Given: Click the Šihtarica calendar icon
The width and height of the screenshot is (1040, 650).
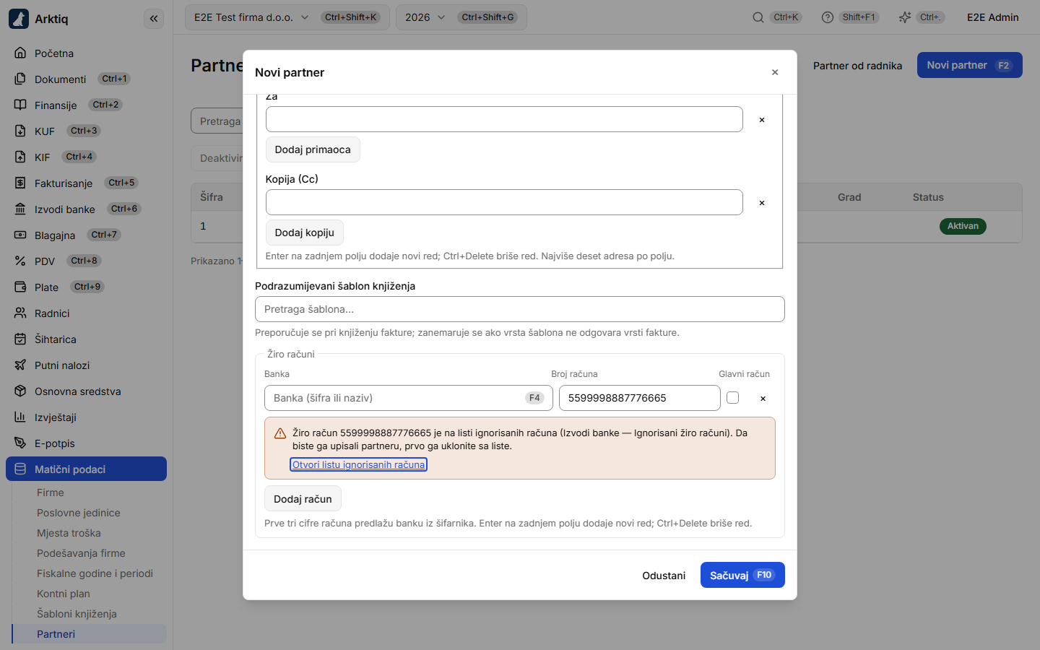Looking at the screenshot, I should 20,339.
